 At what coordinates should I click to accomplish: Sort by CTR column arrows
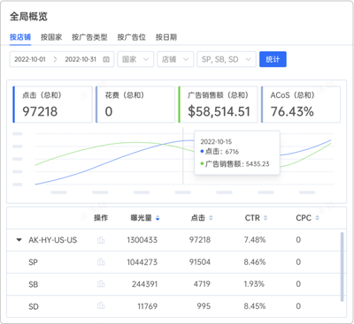tap(265, 218)
